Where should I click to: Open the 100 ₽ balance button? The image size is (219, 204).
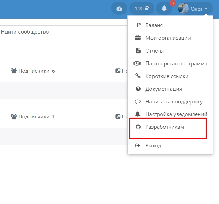(142, 9)
